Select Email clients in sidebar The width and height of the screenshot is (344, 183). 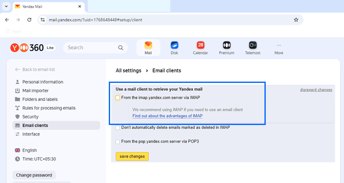click(x=56, y=125)
